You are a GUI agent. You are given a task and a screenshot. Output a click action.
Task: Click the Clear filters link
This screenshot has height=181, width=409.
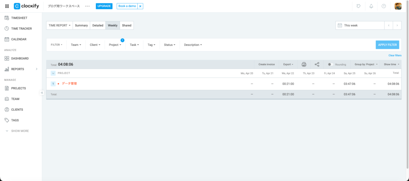(x=395, y=55)
